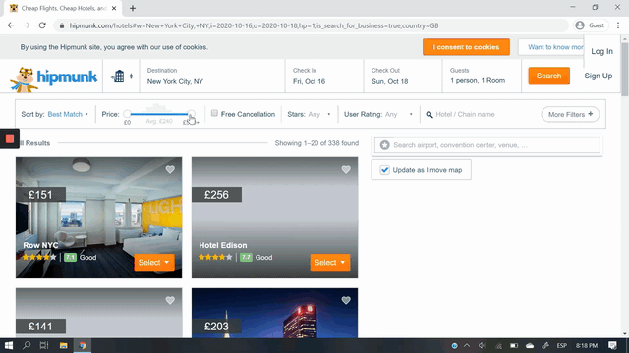The width and height of the screenshot is (629, 353).
Task: Stop recording with the red square button
Action: (x=10, y=139)
